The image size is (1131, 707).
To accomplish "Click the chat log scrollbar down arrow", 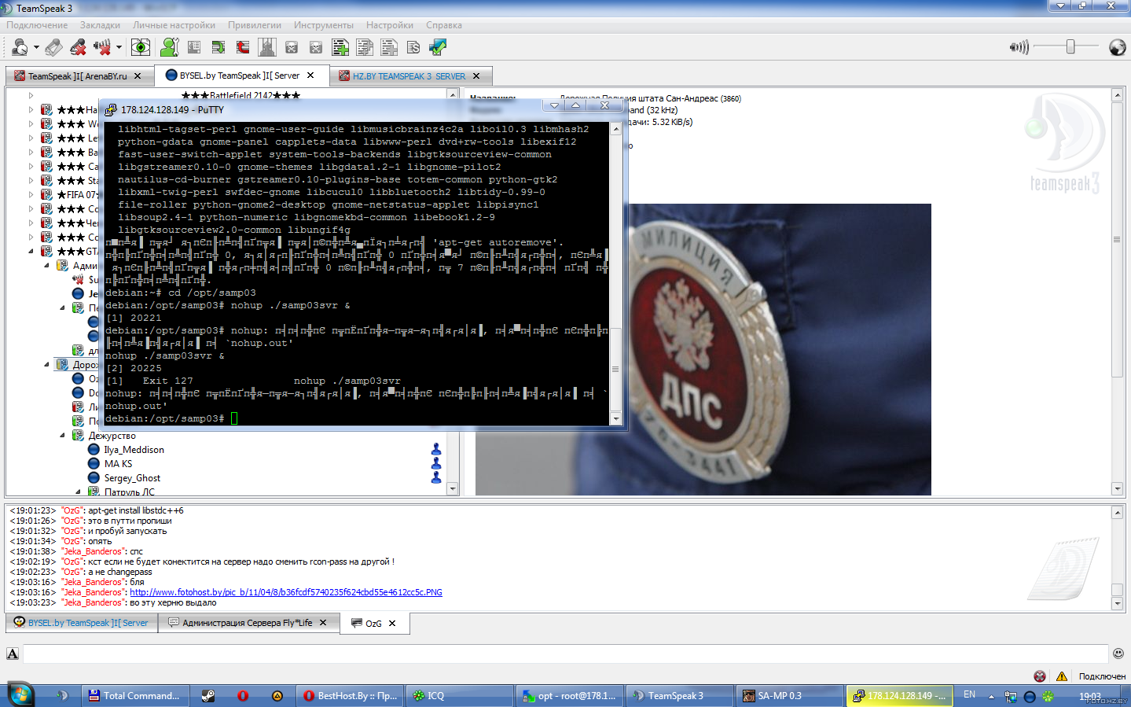I will click(x=1118, y=604).
